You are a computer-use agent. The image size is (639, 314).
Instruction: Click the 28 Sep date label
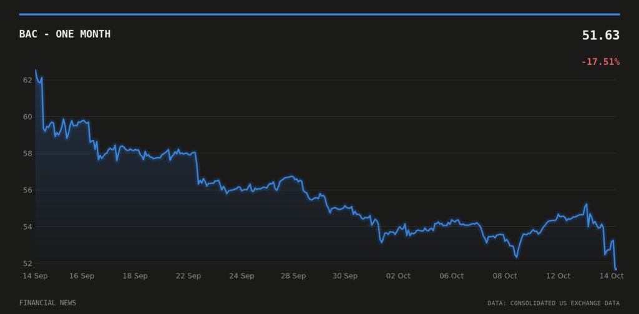coord(293,276)
